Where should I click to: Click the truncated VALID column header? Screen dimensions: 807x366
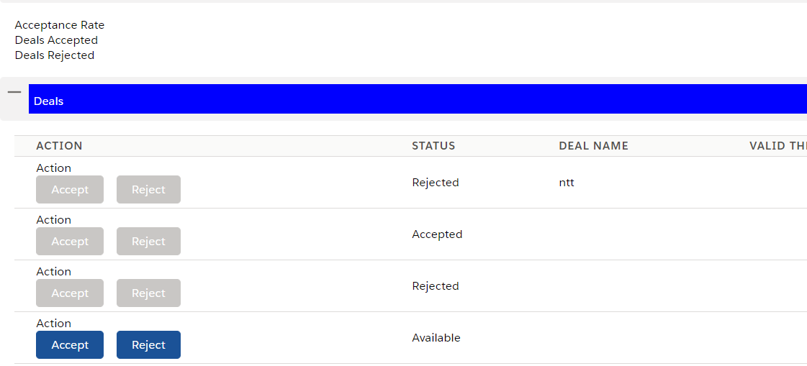point(777,146)
